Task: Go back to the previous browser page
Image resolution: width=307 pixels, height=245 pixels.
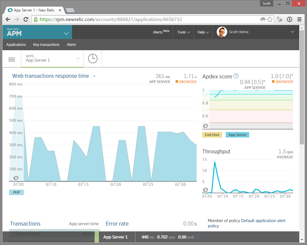Action: 8,19
